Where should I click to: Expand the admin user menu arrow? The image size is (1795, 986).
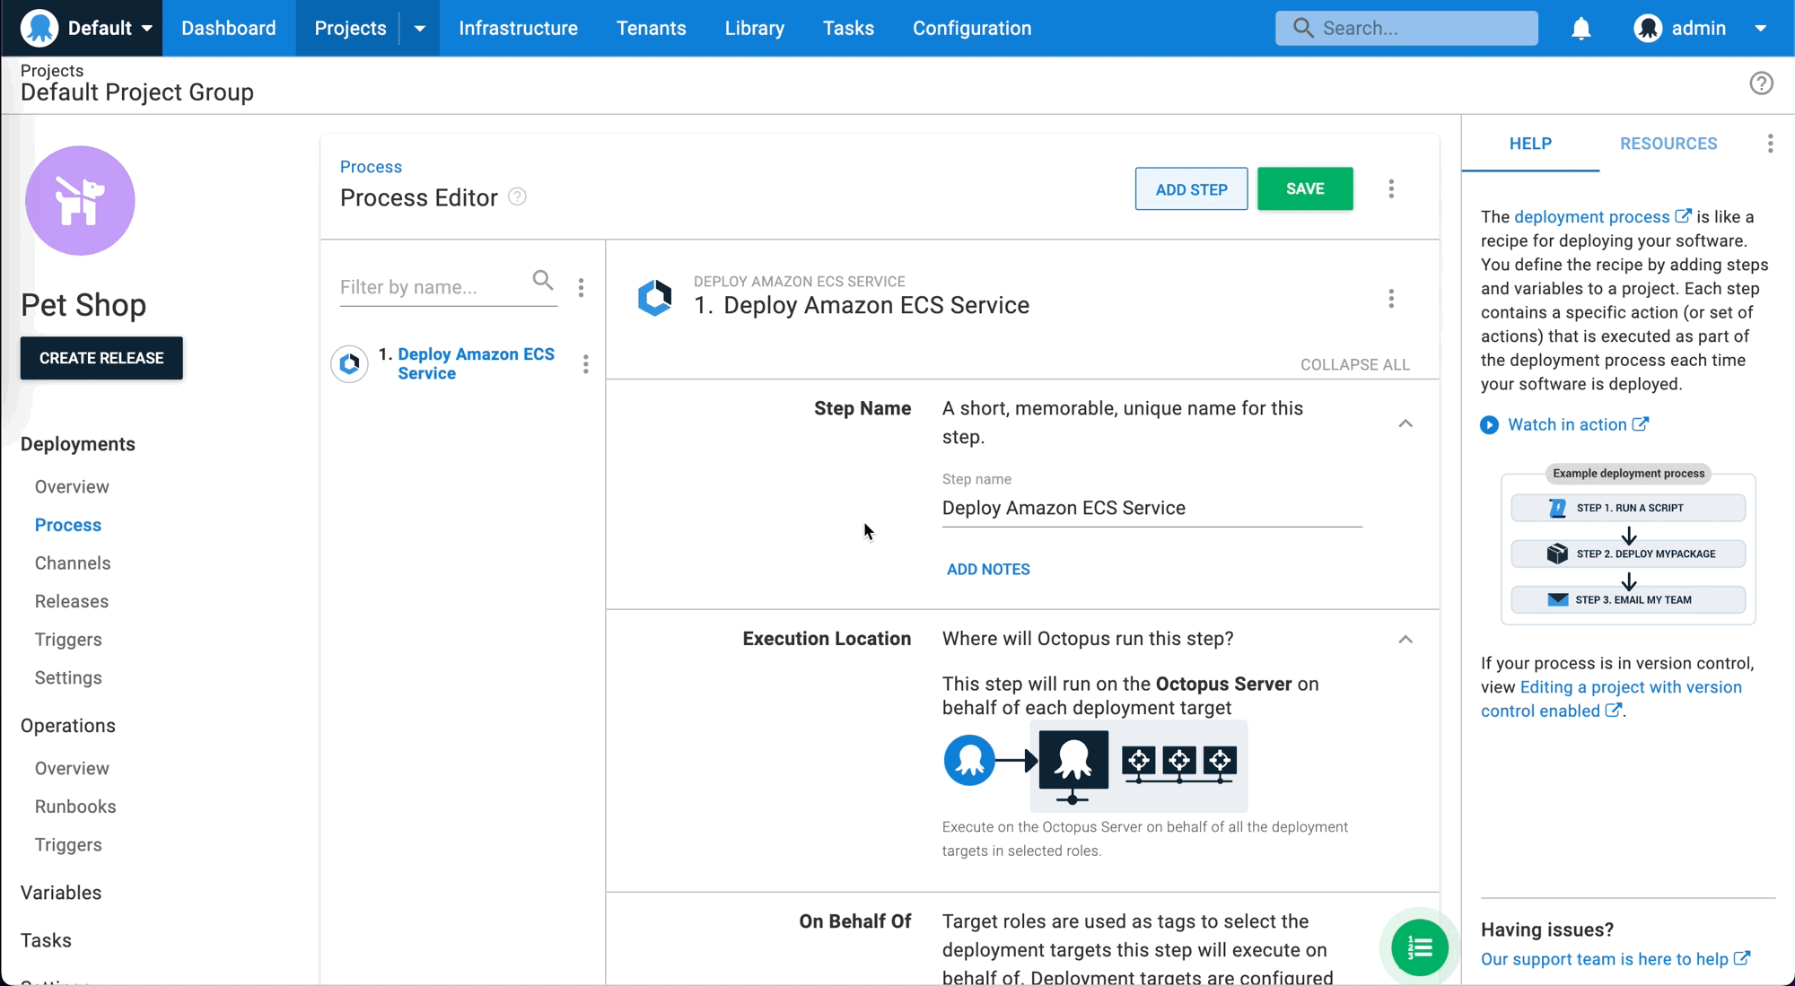[x=1761, y=29]
